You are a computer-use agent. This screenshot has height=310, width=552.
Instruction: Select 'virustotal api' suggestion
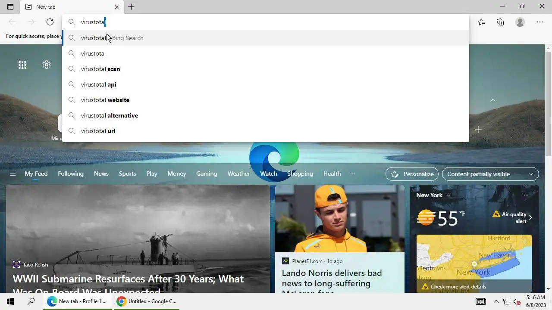[x=265, y=84]
